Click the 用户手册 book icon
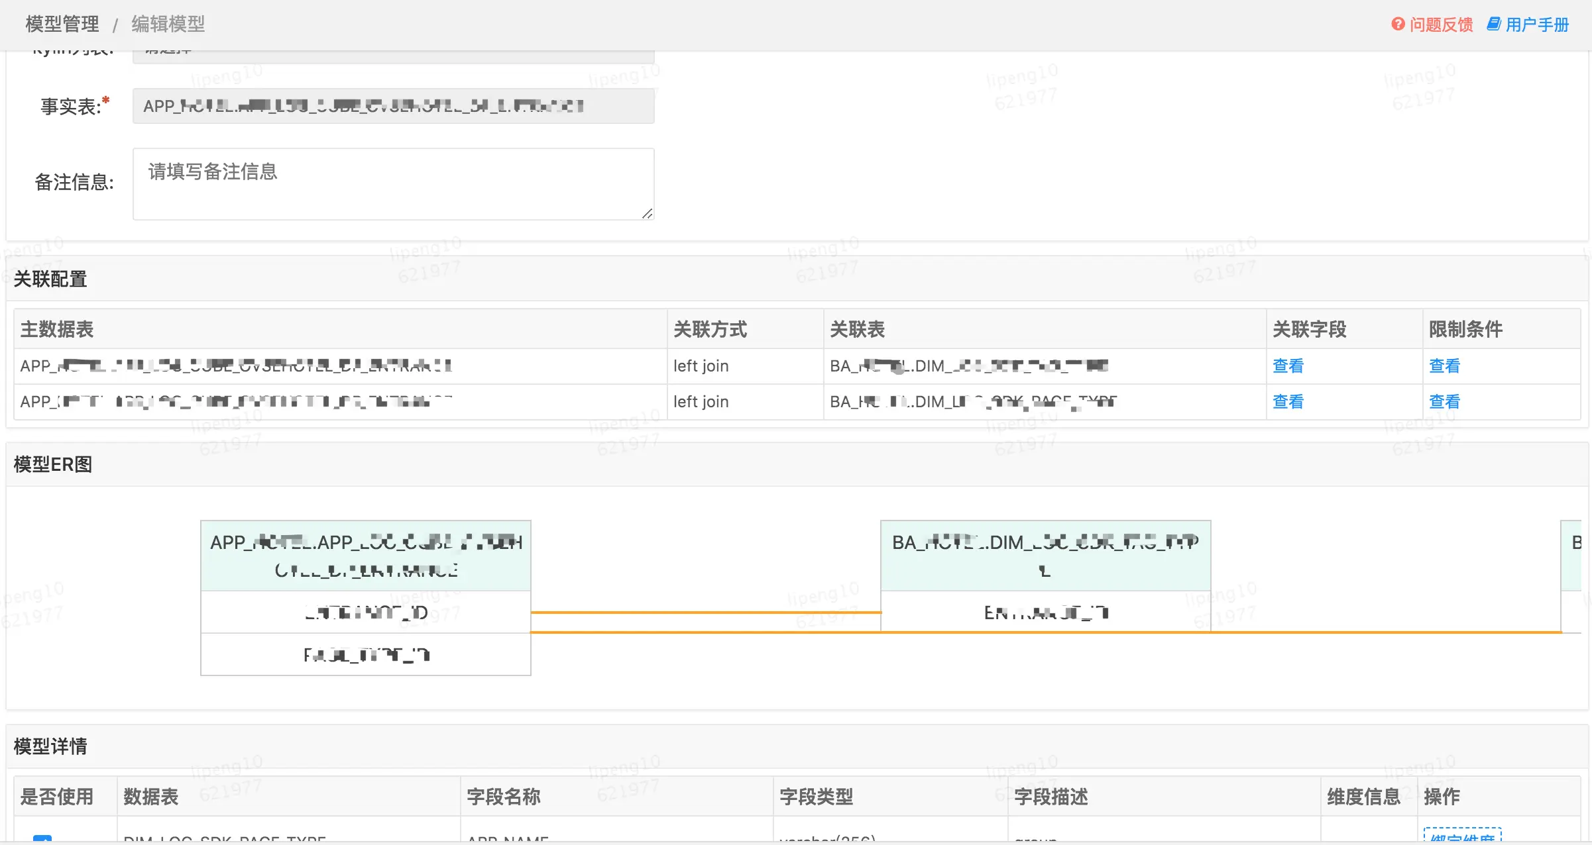Image resolution: width=1592 pixels, height=845 pixels. pyautogui.click(x=1494, y=25)
